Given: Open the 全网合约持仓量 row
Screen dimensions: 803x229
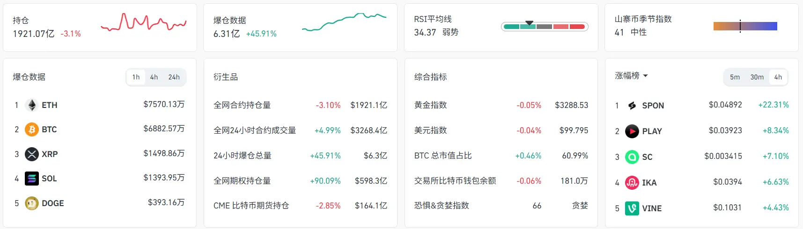Looking at the screenshot, I should pos(300,105).
